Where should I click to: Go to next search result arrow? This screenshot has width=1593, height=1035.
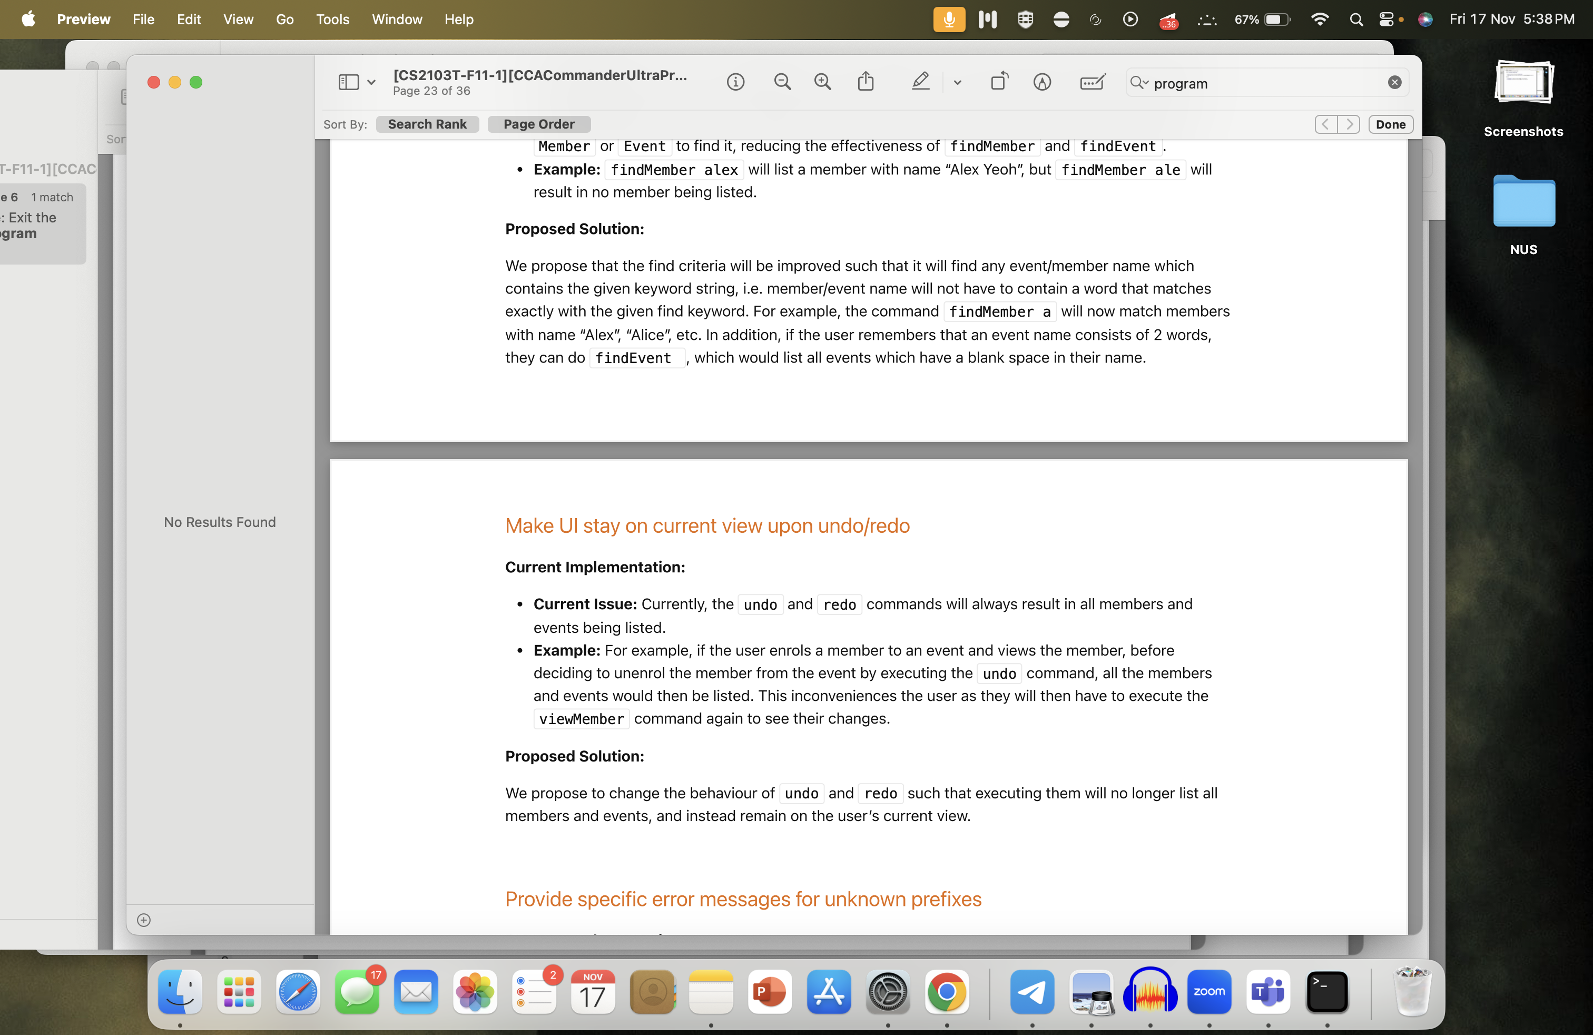(1349, 124)
